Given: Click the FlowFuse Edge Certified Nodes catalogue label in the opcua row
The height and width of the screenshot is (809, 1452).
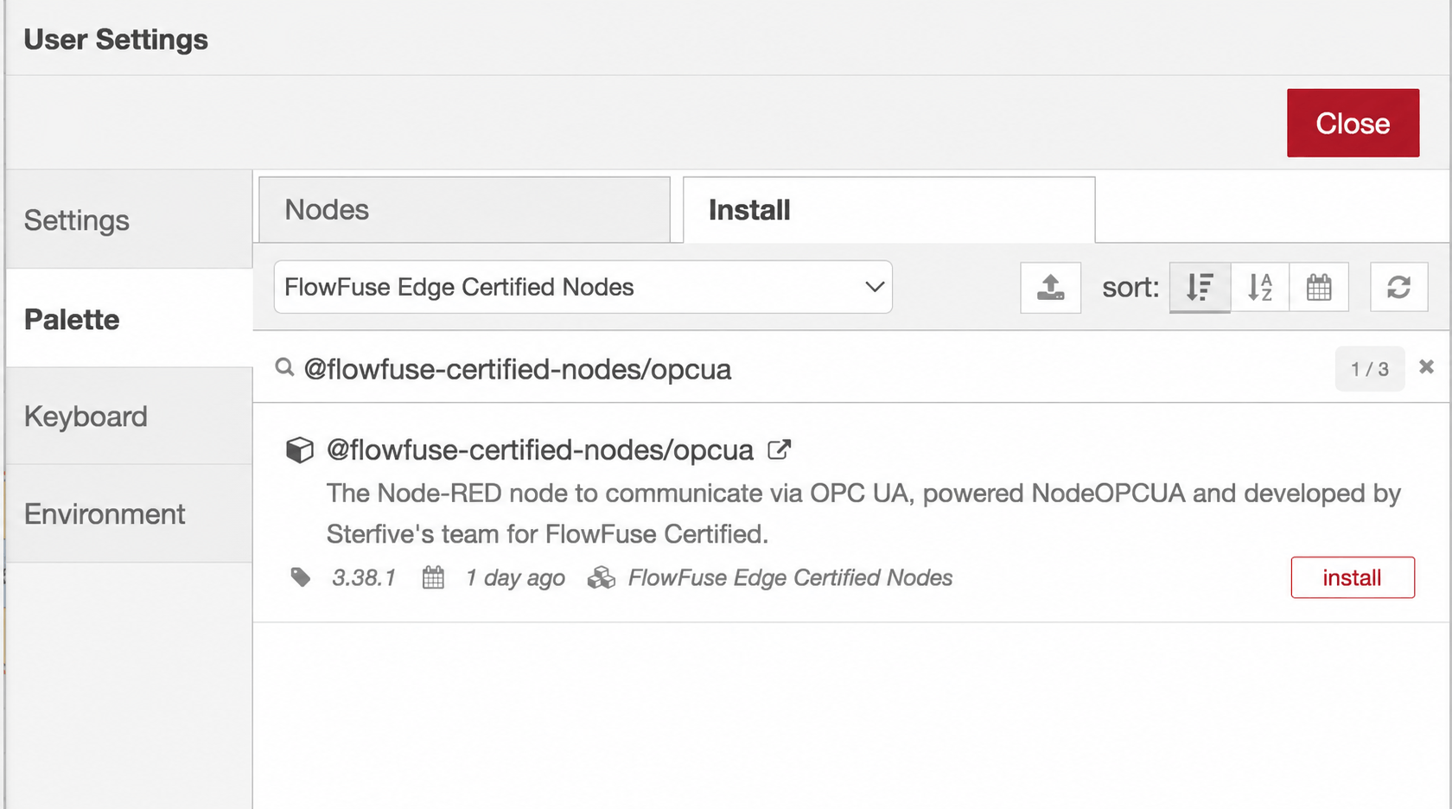Looking at the screenshot, I should click(x=790, y=577).
